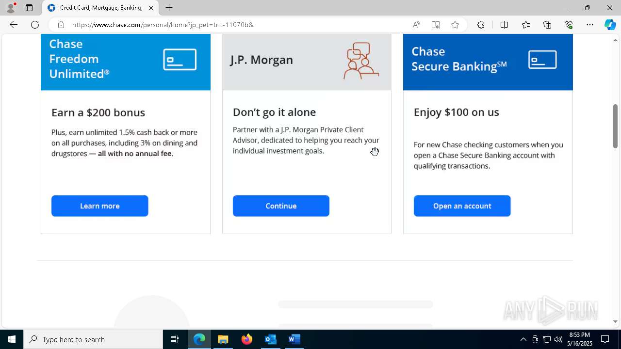
Task: Open Task View on taskbar
Action: [x=175, y=339]
